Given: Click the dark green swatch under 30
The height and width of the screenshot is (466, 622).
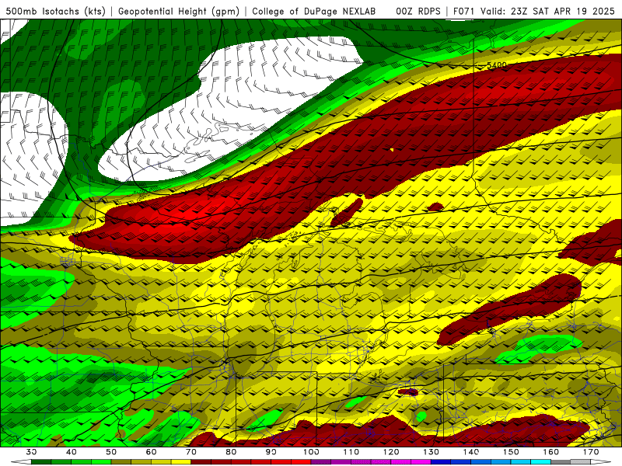Looking at the screenshot, I should [41, 462].
